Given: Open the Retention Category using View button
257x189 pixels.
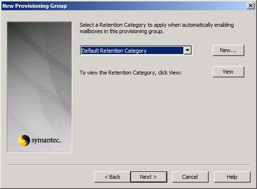Looking at the screenshot, I should click(x=228, y=72).
